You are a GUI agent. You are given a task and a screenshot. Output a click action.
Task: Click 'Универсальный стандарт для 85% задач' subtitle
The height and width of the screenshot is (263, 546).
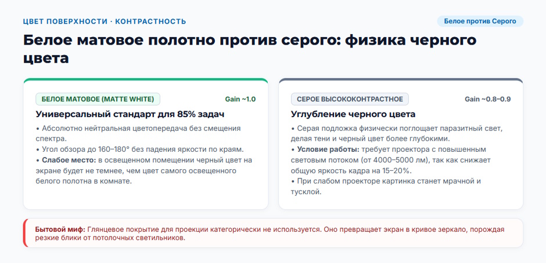(x=130, y=114)
